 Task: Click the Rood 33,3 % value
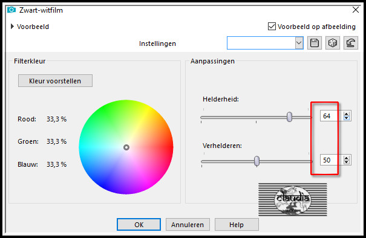56,119
